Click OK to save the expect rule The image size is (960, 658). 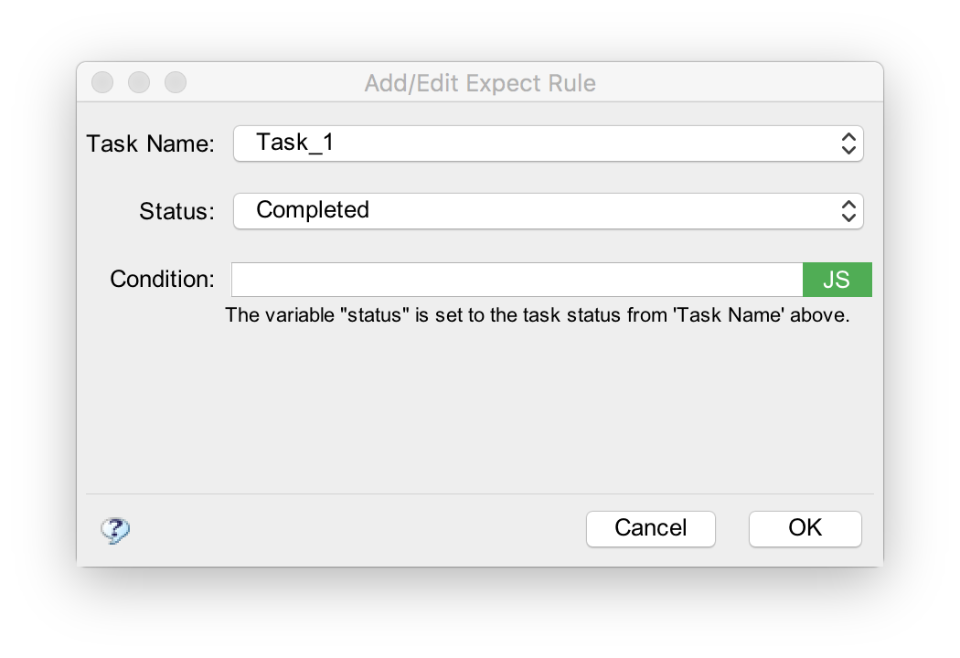(805, 528)
